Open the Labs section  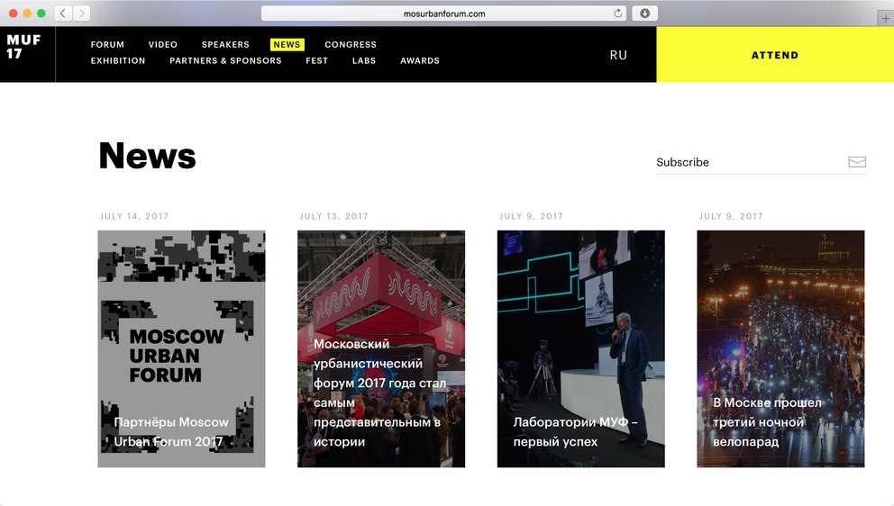point(364,60)
